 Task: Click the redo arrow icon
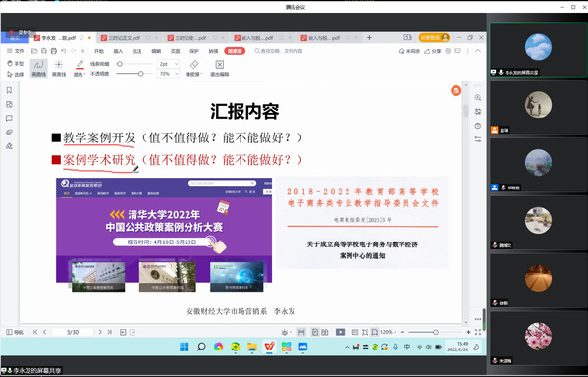point(73,51)
